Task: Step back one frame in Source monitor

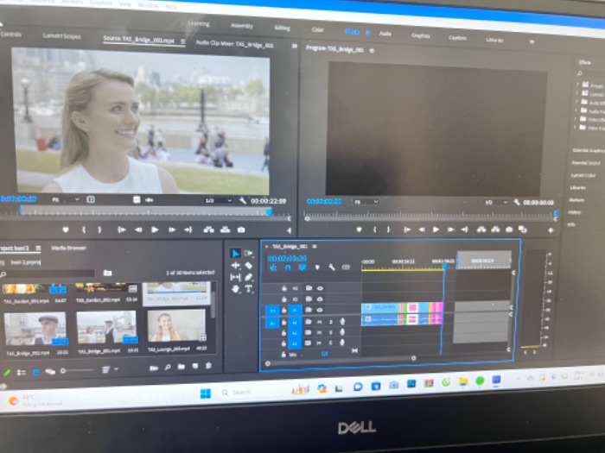Action: (x=137, y=230)
